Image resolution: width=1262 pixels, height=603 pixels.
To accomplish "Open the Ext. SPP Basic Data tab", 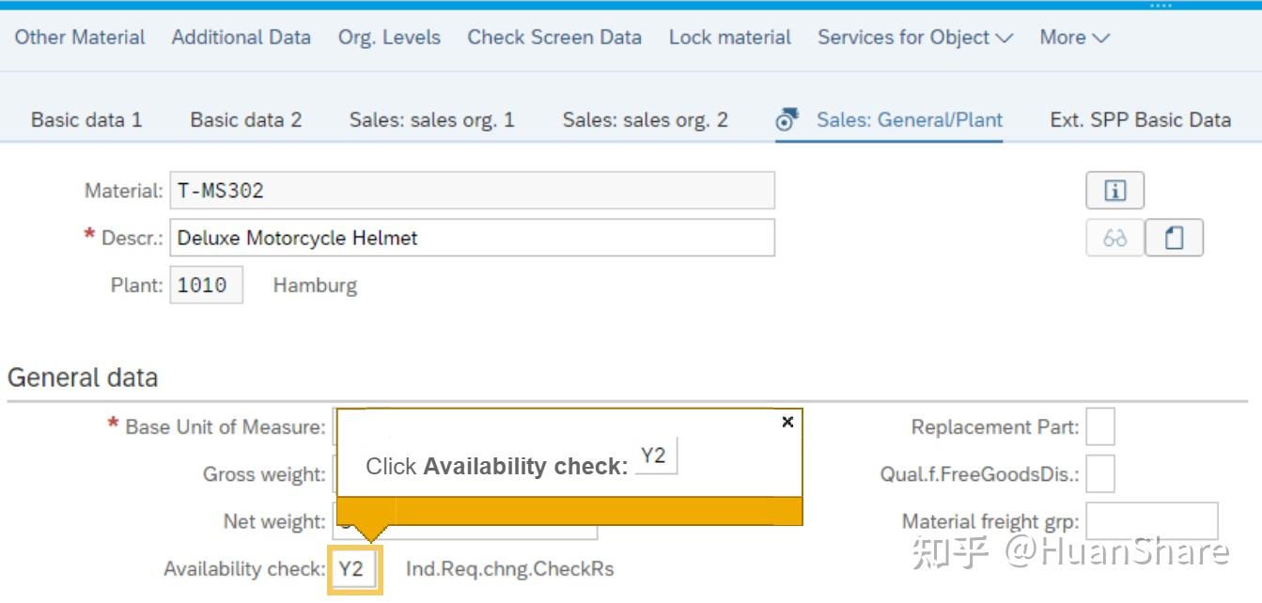I will tap(1140, 119).
